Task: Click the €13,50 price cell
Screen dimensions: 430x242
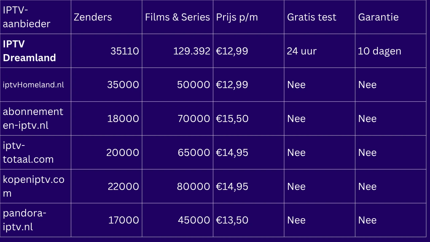Action: 249,220
